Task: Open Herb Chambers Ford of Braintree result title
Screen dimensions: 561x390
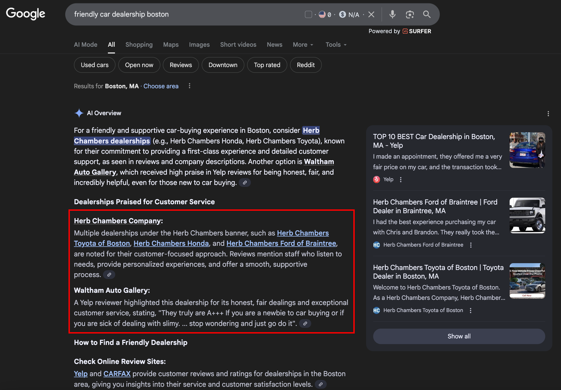Action: click(x=435, y=206)
